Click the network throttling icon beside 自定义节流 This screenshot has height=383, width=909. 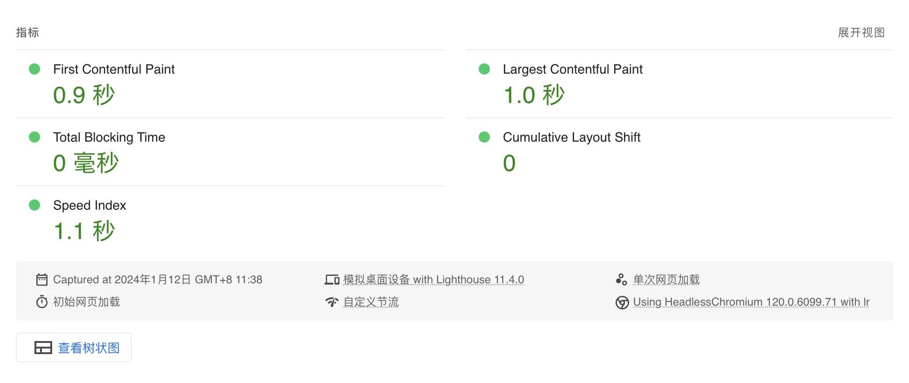click(332, 302)
